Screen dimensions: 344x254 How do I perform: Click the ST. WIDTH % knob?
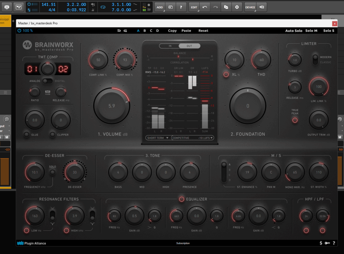click(319, 172)
